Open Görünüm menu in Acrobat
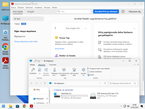 coord(29,8)
